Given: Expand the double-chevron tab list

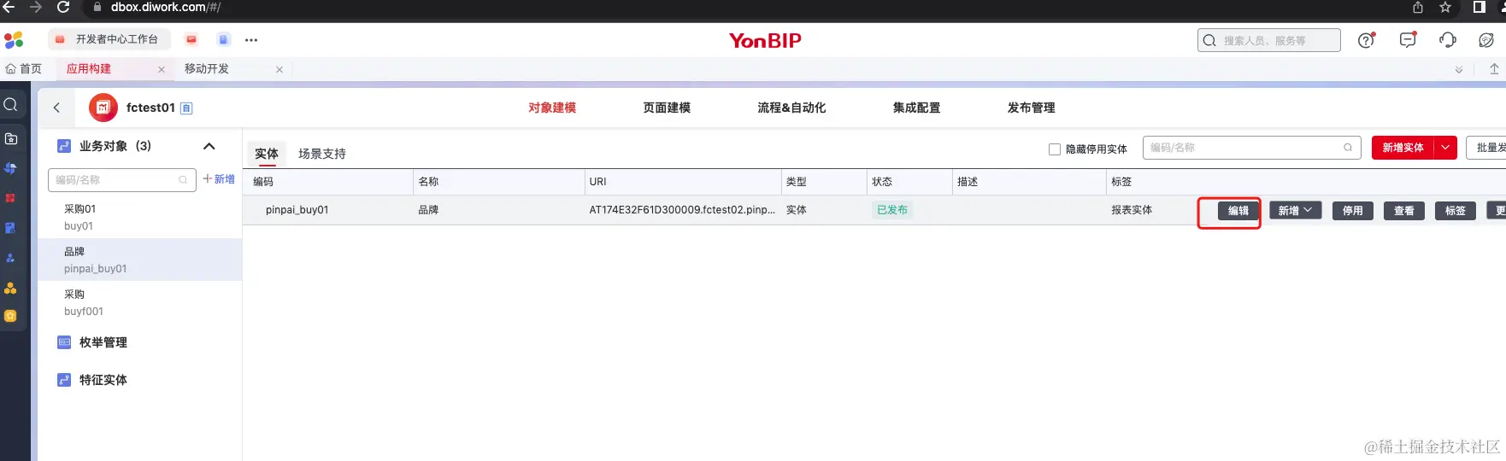Looking at the screenshot, I should 1459,70.
